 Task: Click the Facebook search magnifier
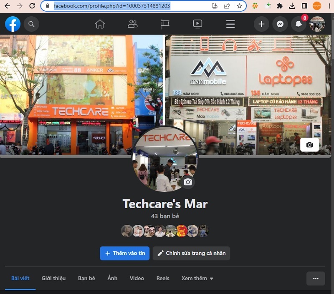pos(31,24)
